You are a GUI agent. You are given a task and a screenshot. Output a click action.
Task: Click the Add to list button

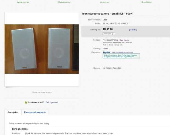click(x=108, y=34)
